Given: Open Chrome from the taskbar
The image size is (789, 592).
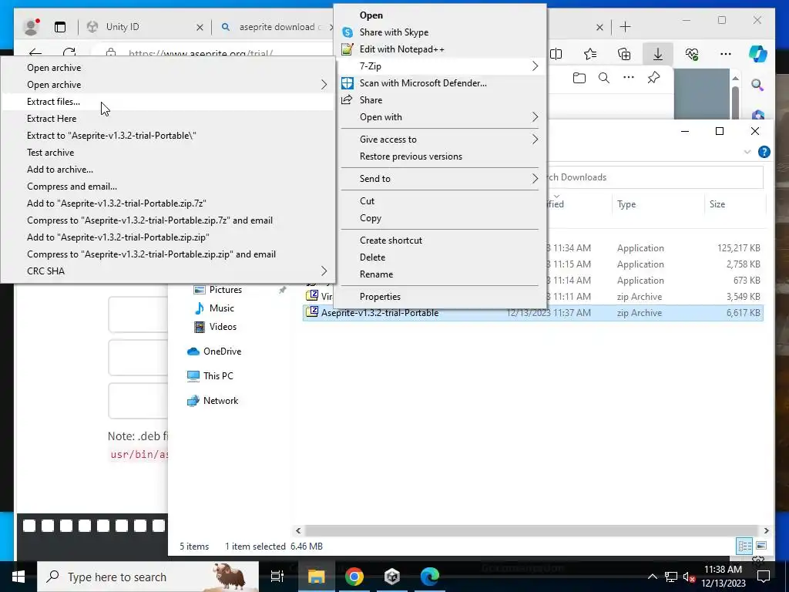Looking at the screenshot, I should point(354,577).
